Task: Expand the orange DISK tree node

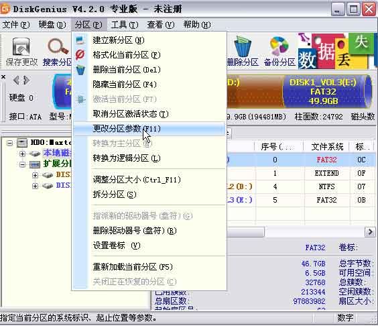Action: pyautogui.click(x=35, y=175)
